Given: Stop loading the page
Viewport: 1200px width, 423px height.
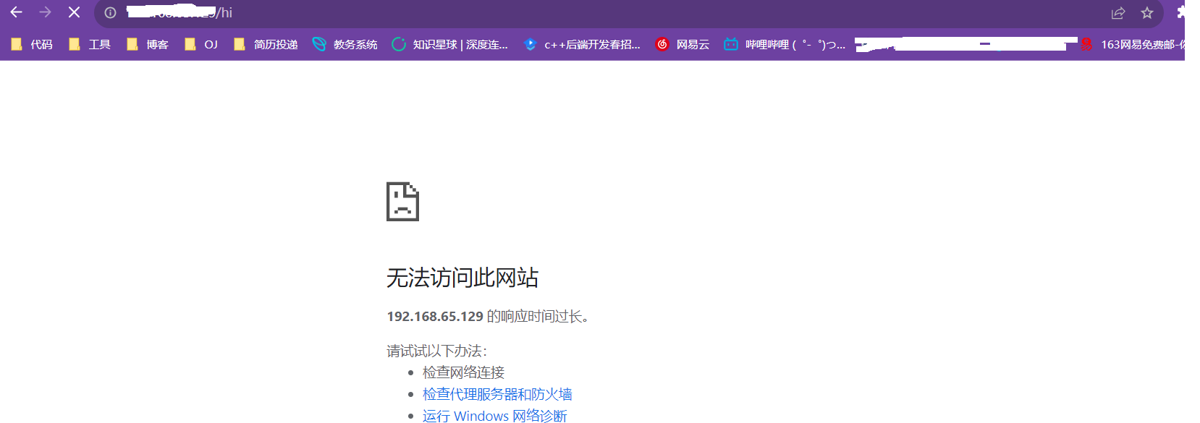Looking at the screenshot, I should tap(74, 12).
